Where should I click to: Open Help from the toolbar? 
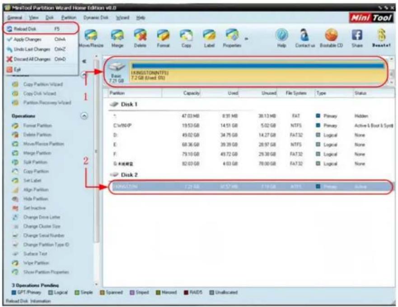[281, 38]
